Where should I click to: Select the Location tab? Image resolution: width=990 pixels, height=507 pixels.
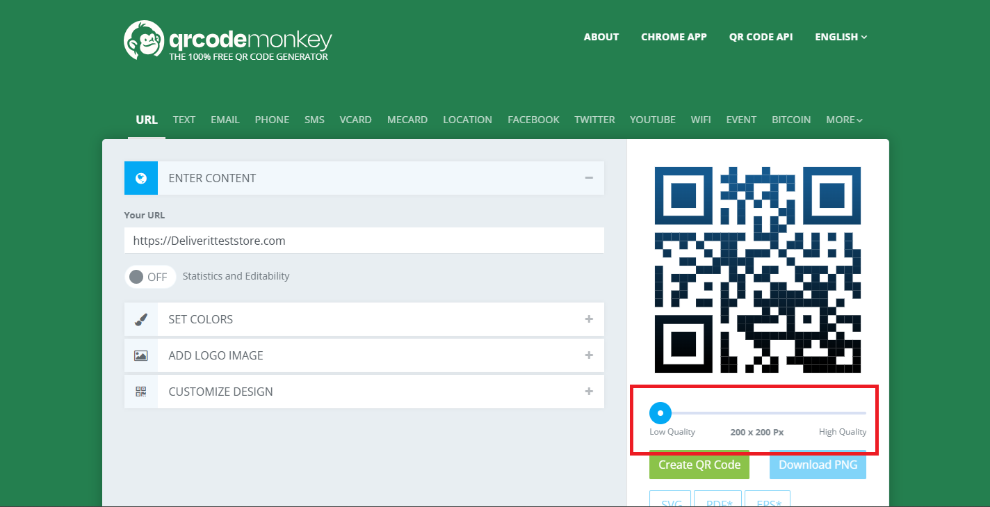[x=467, y=120]
